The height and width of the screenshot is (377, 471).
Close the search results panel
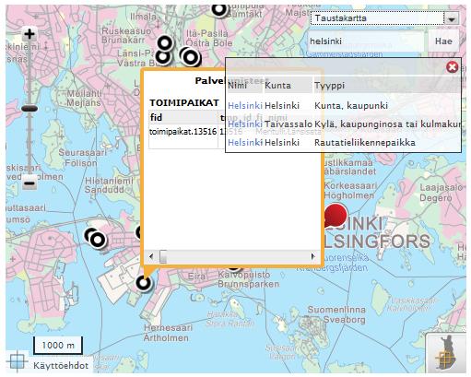pos(453,67)
